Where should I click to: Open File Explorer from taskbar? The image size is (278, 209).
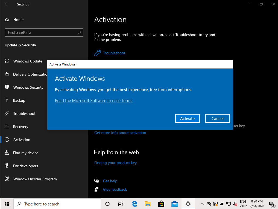pyautogui.click(x=148, y=204)
